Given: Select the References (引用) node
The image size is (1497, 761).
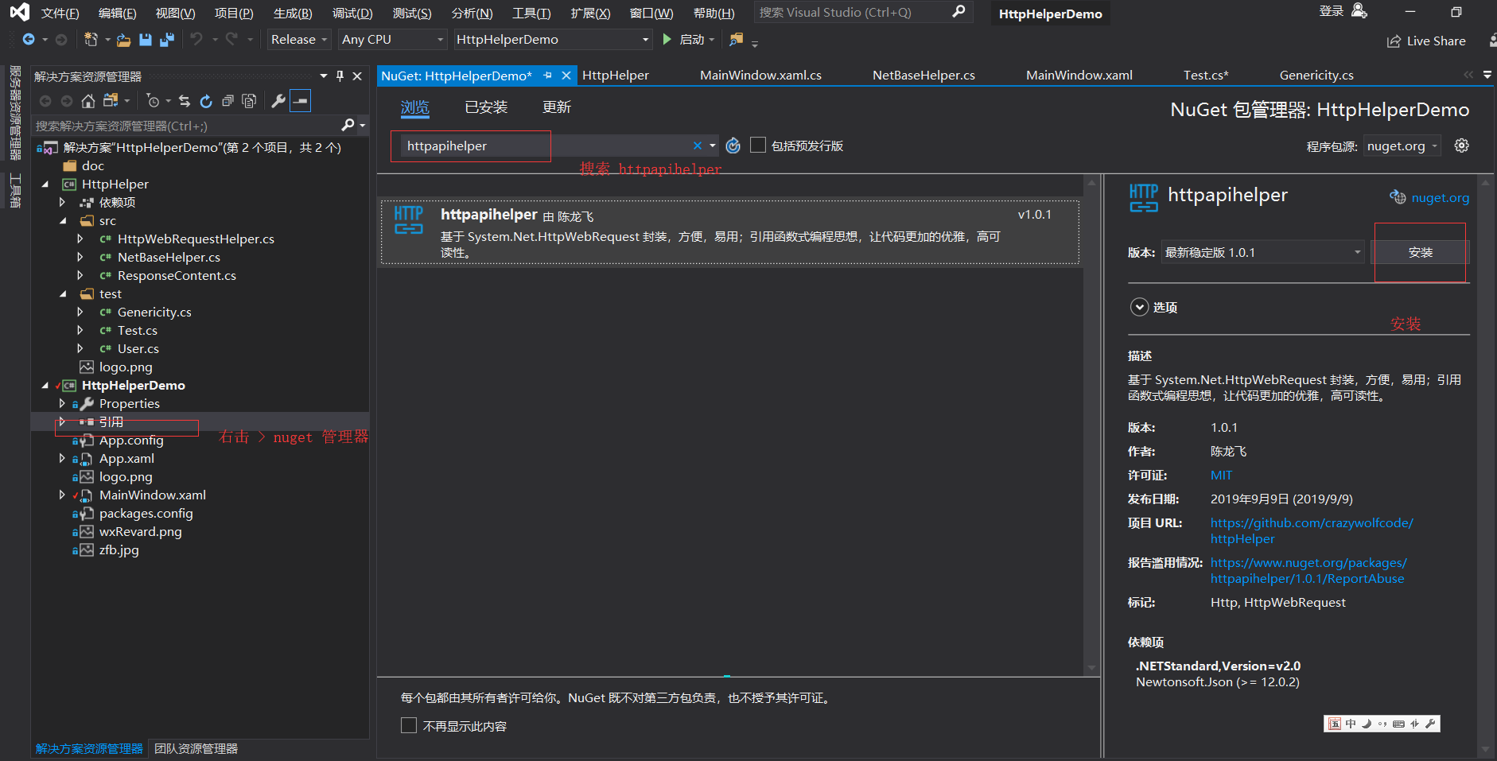Looking at the screenshot, I should tap(111, 421).
